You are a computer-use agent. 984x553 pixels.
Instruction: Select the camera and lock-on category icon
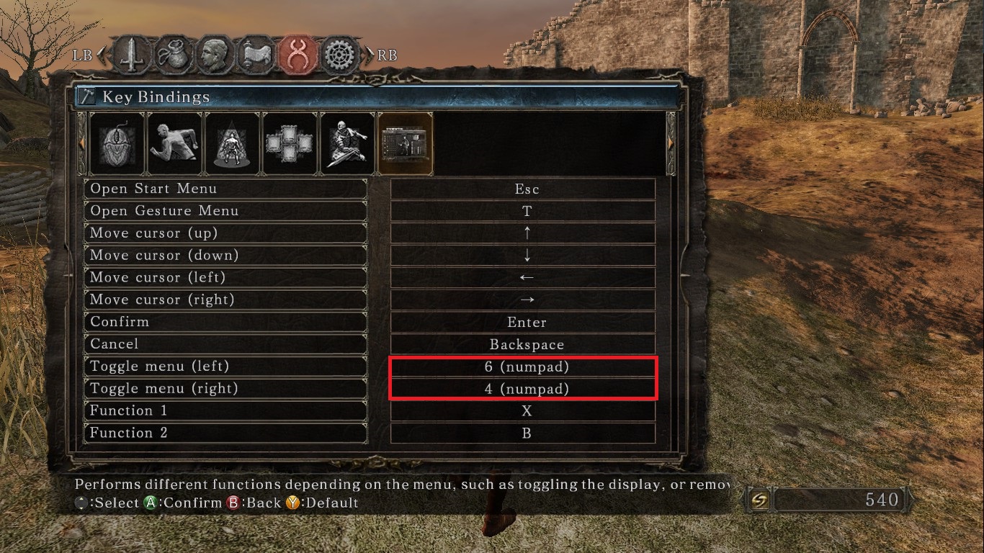click(232, 143)
